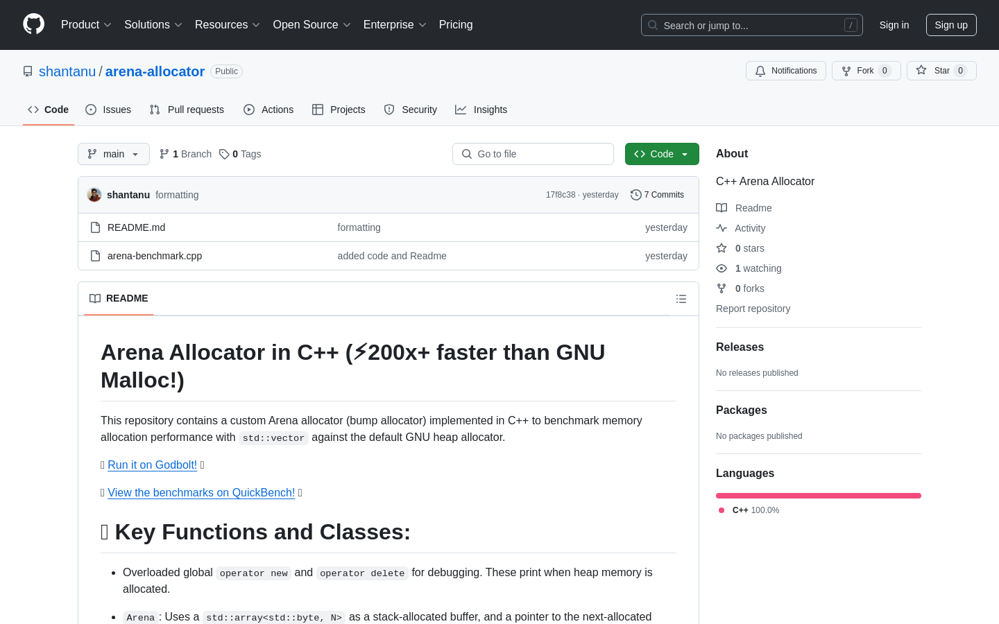Click the C++ language bar
This screenshot has height=624, width=999.
click(819, 496)
